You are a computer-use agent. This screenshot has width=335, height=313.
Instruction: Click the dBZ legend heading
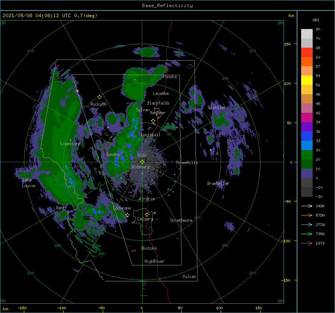pos(316,20)
